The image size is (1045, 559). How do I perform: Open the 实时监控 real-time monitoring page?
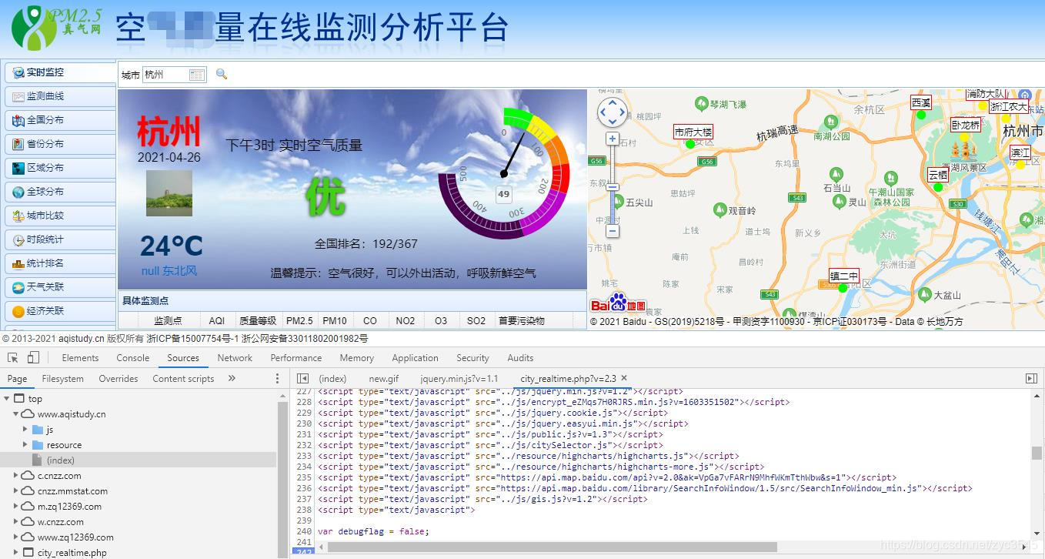60,72
